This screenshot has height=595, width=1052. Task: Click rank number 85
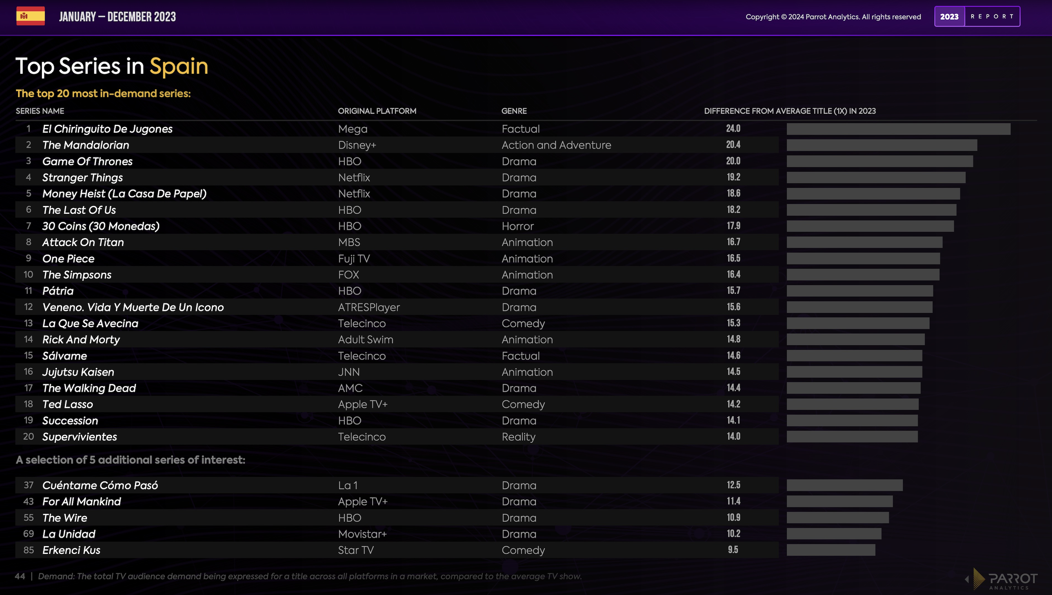coord(29,550)
